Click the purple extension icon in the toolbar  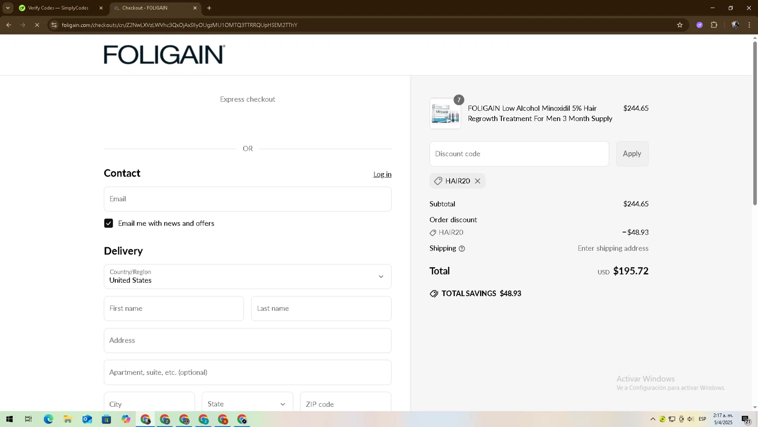699,25
